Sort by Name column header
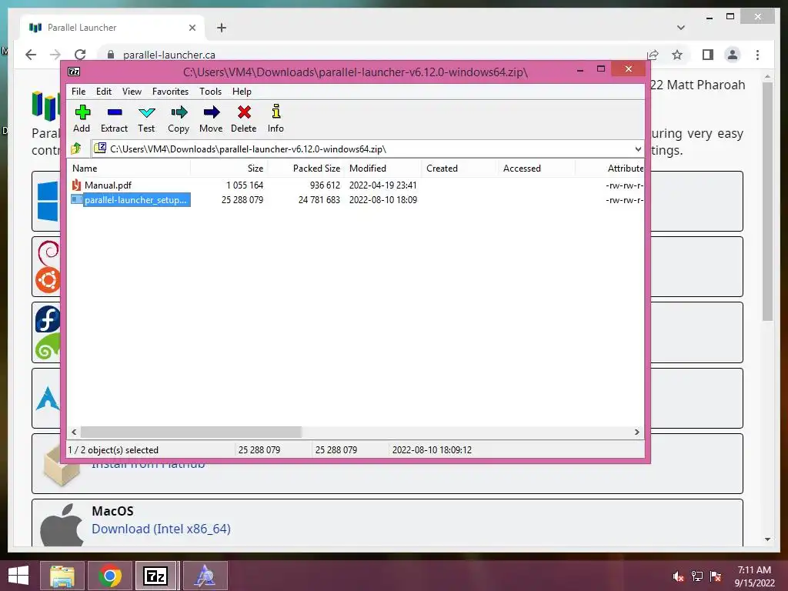The height and width of the screenshot is (591, 788). coord(129,169)
